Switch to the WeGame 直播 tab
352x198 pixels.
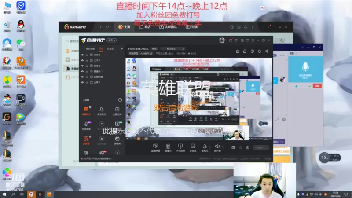pyautogui.click(x=192, y=27)
